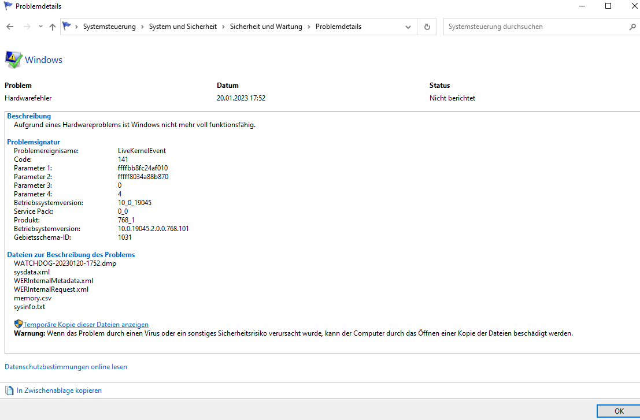Screen dimensions: 640x420
Task: Open Datenschutzbestimmungen online lesen link
Action: [66, 367]
